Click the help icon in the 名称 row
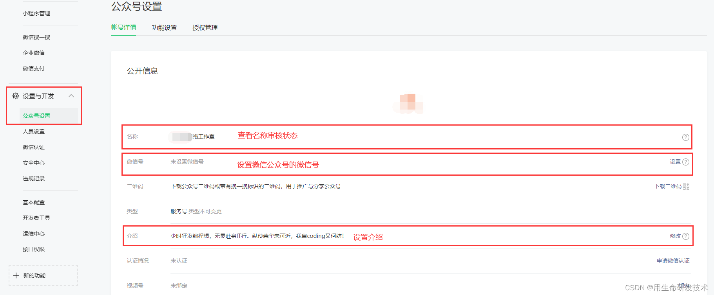 point(685,137)
